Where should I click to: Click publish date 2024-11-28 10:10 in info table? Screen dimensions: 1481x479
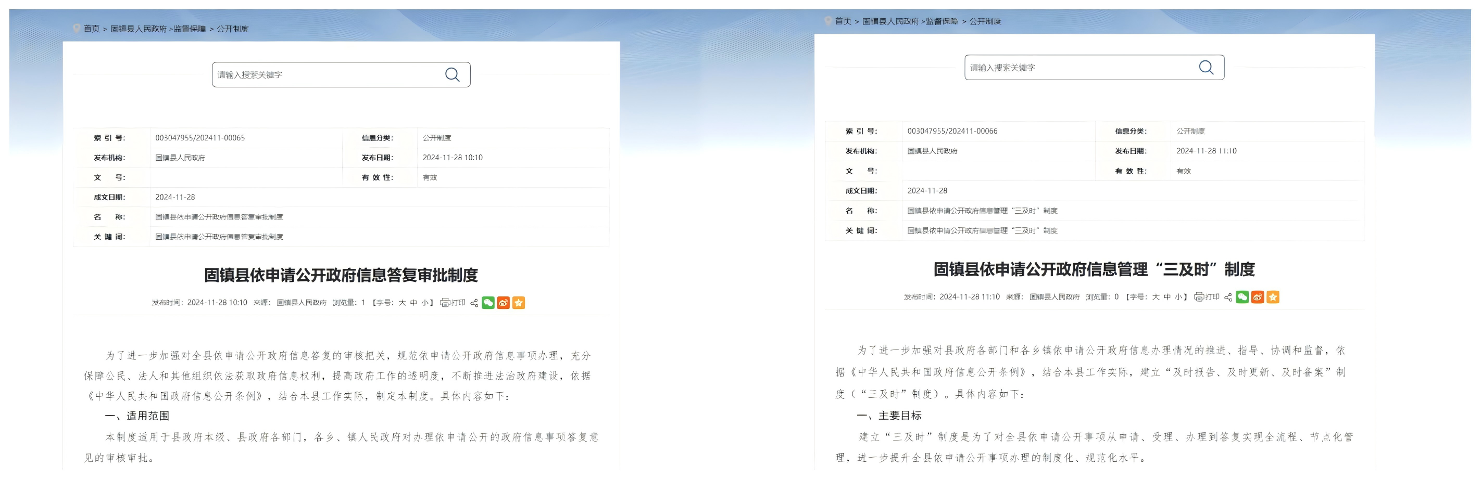pos(453,158)
